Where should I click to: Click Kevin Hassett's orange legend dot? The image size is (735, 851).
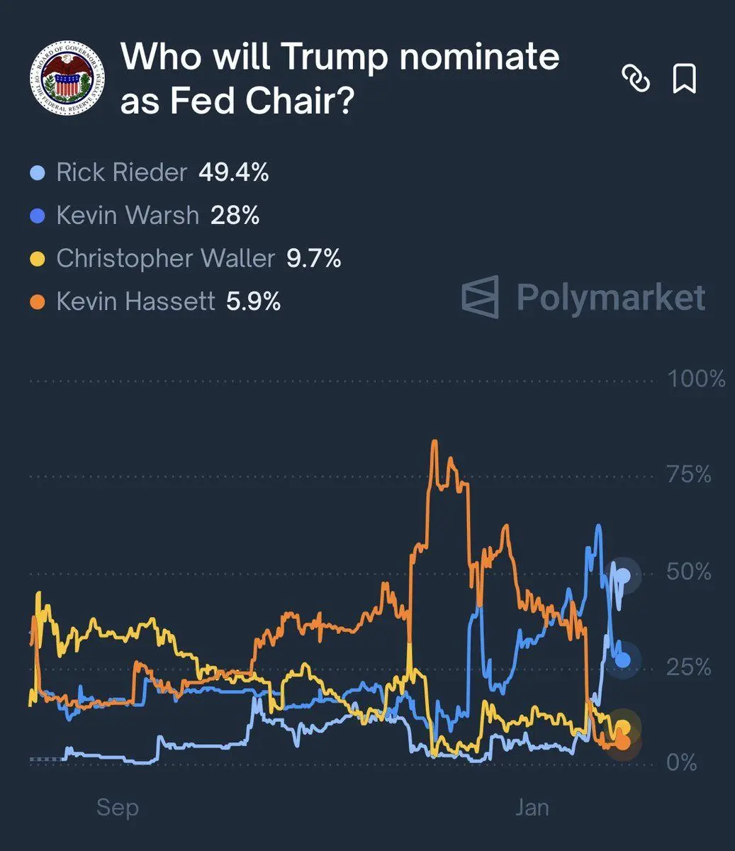[x=39, y=302]
